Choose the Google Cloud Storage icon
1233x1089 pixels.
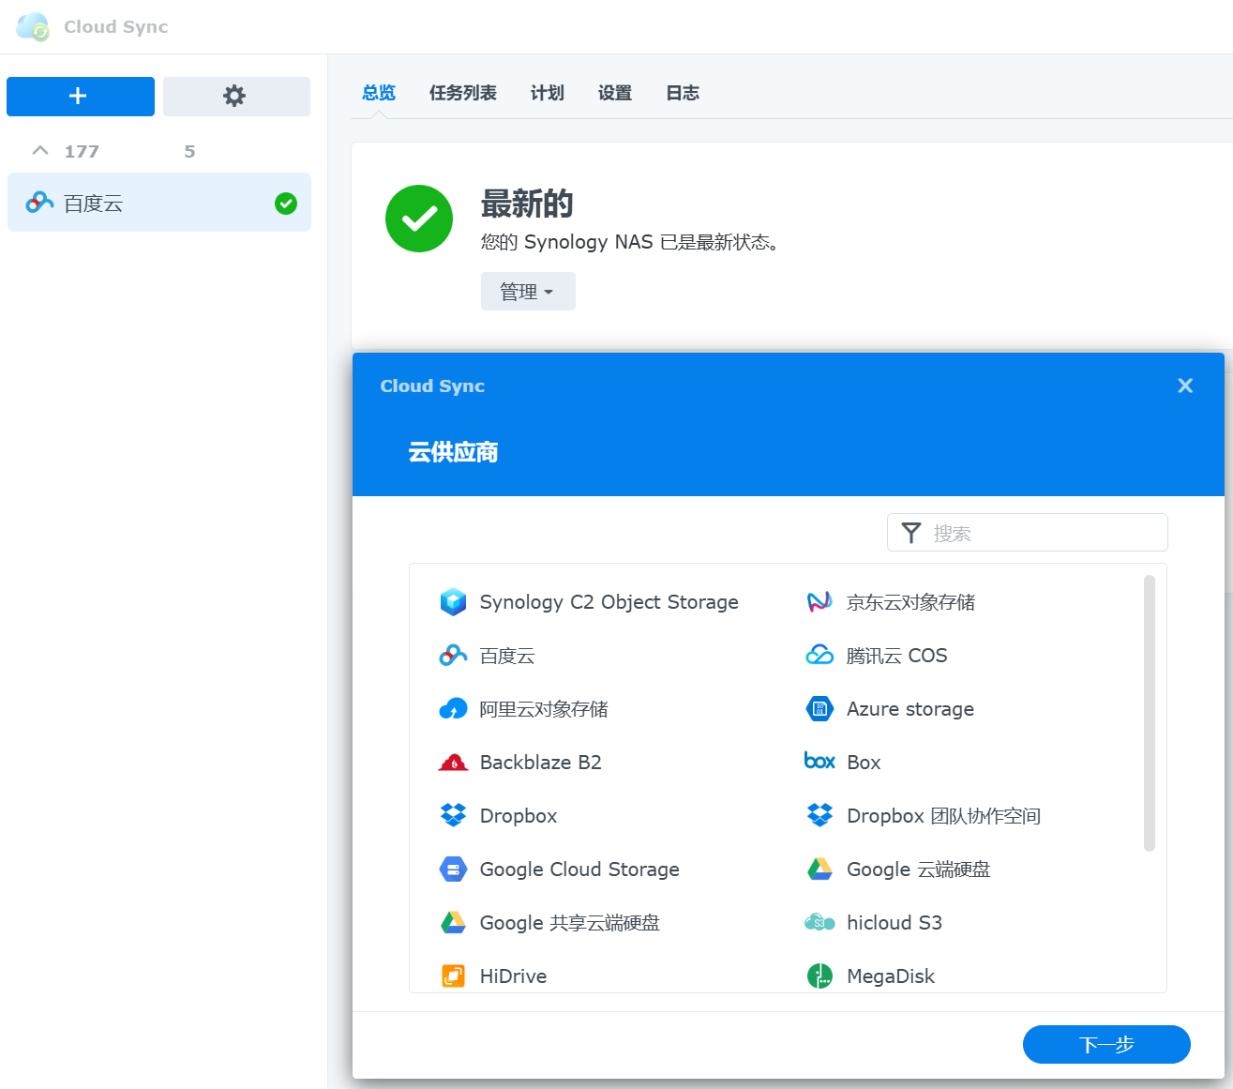453,870
